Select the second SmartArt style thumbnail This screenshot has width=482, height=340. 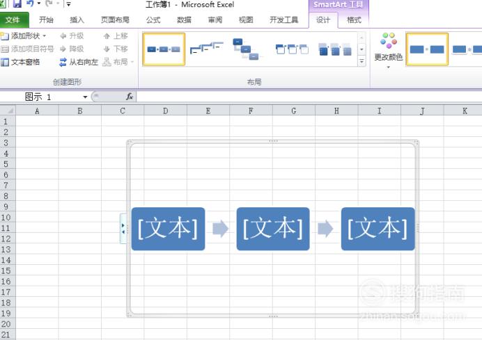point(467,49)
